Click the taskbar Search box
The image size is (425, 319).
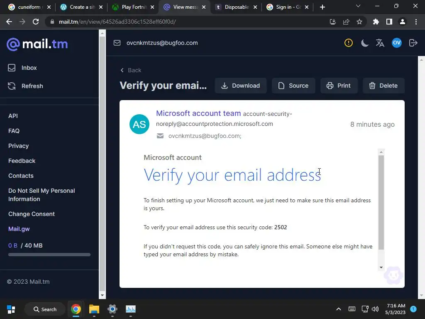[x=45, y=309]
